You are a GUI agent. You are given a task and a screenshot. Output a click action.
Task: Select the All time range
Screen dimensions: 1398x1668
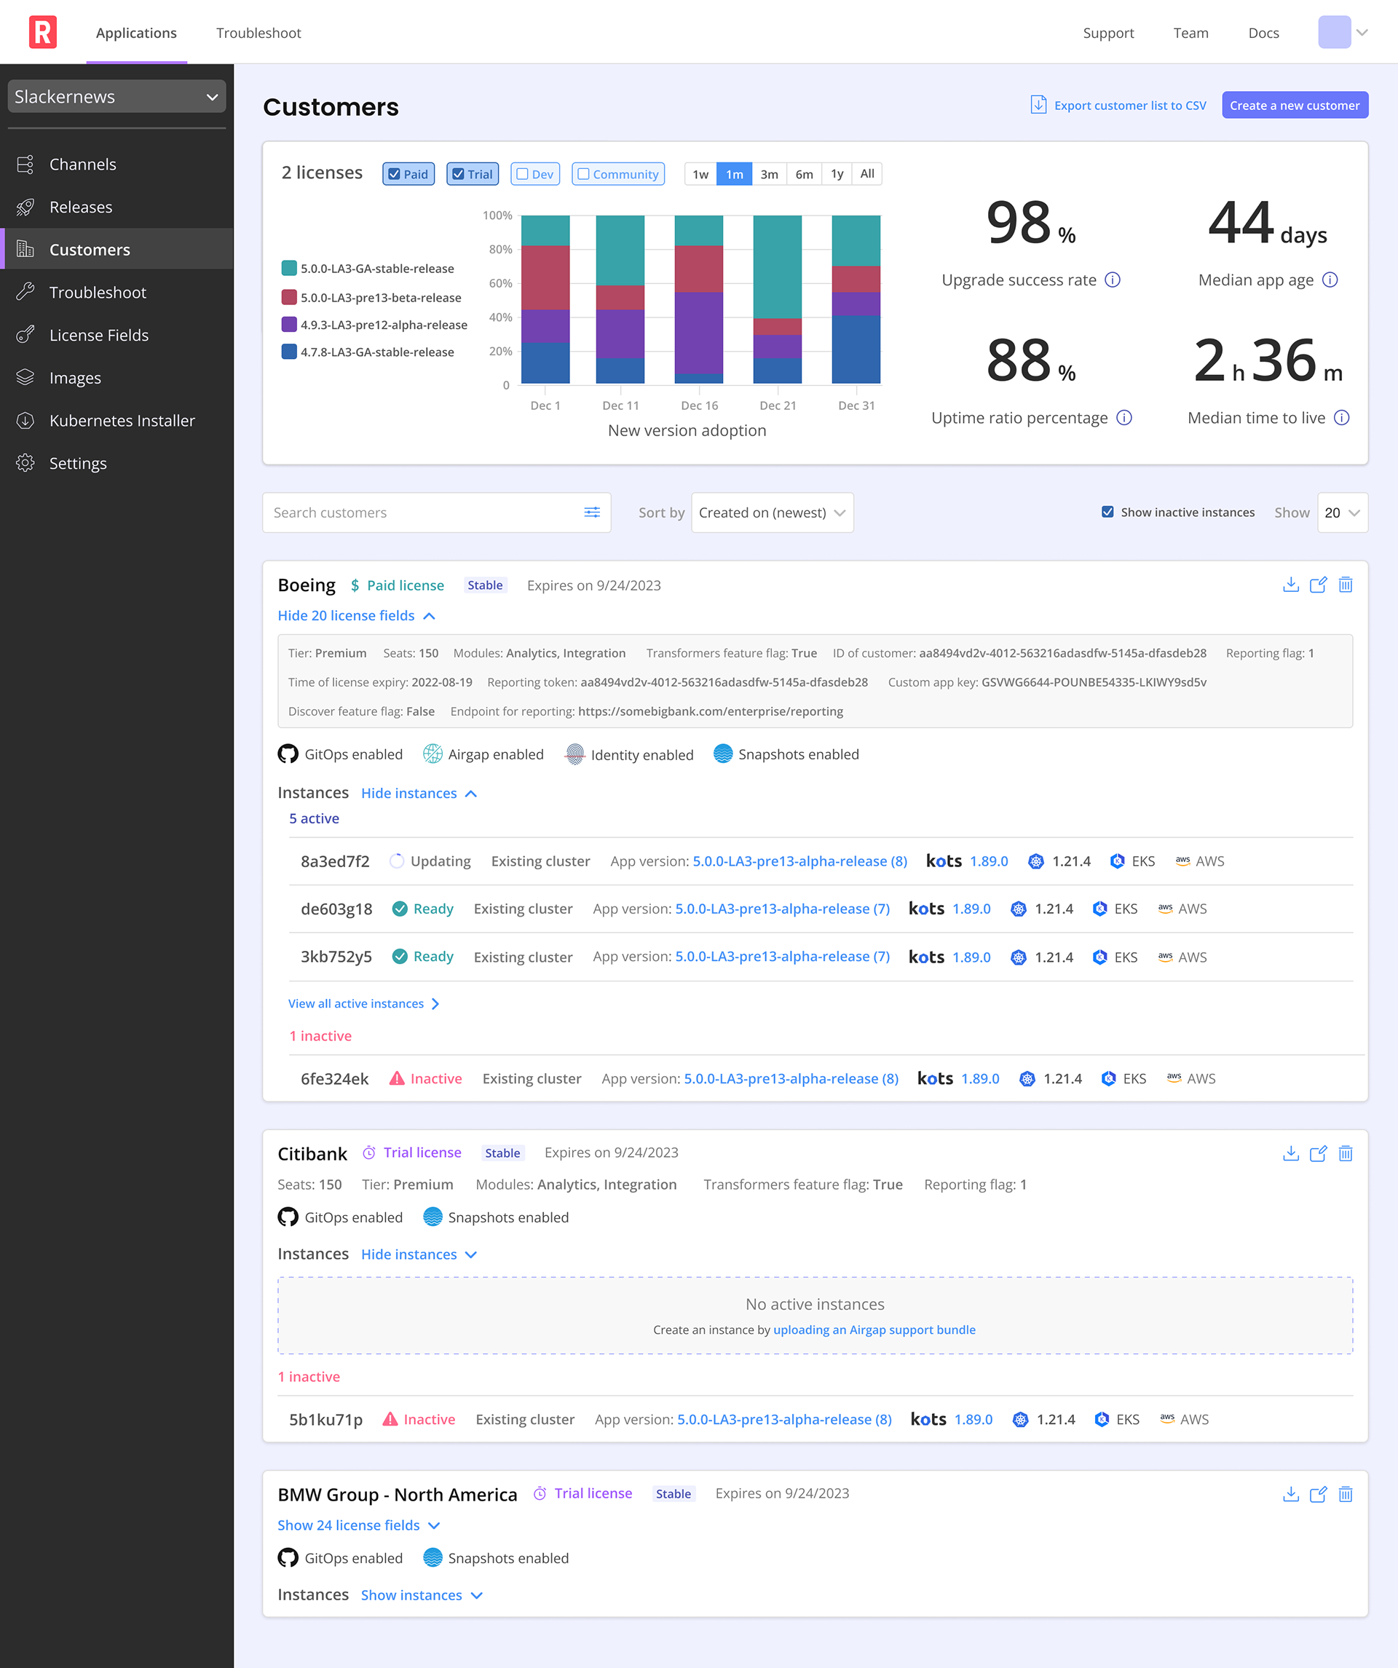click(x=867, y=174)
